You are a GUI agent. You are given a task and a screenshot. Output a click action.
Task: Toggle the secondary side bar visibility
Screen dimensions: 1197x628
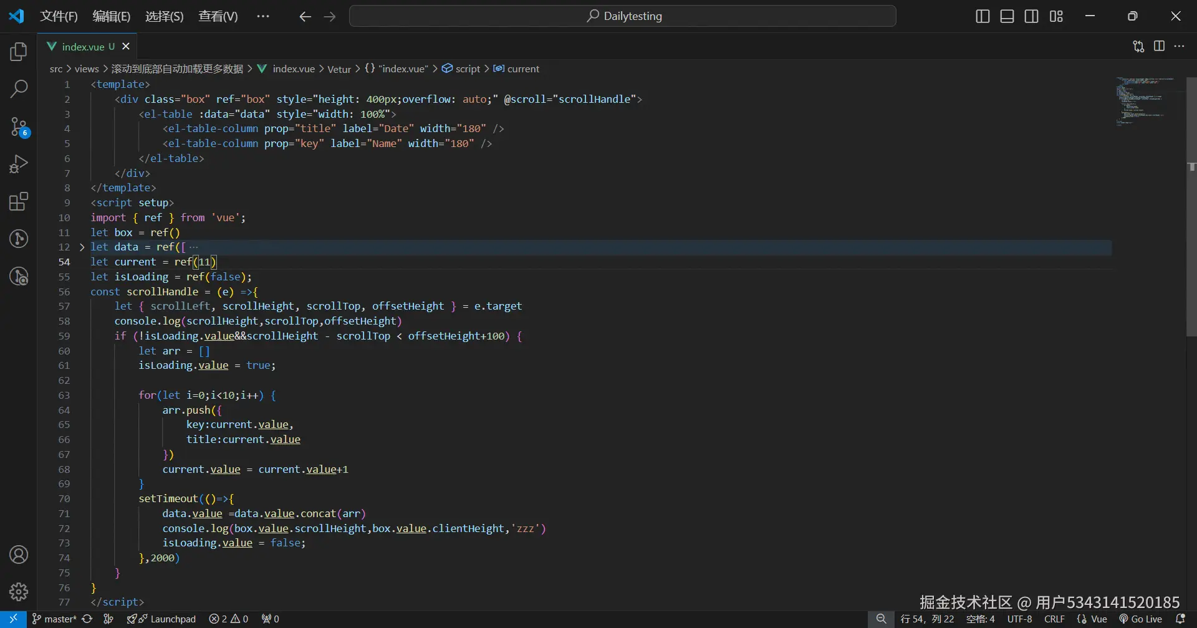point(1032,16)
